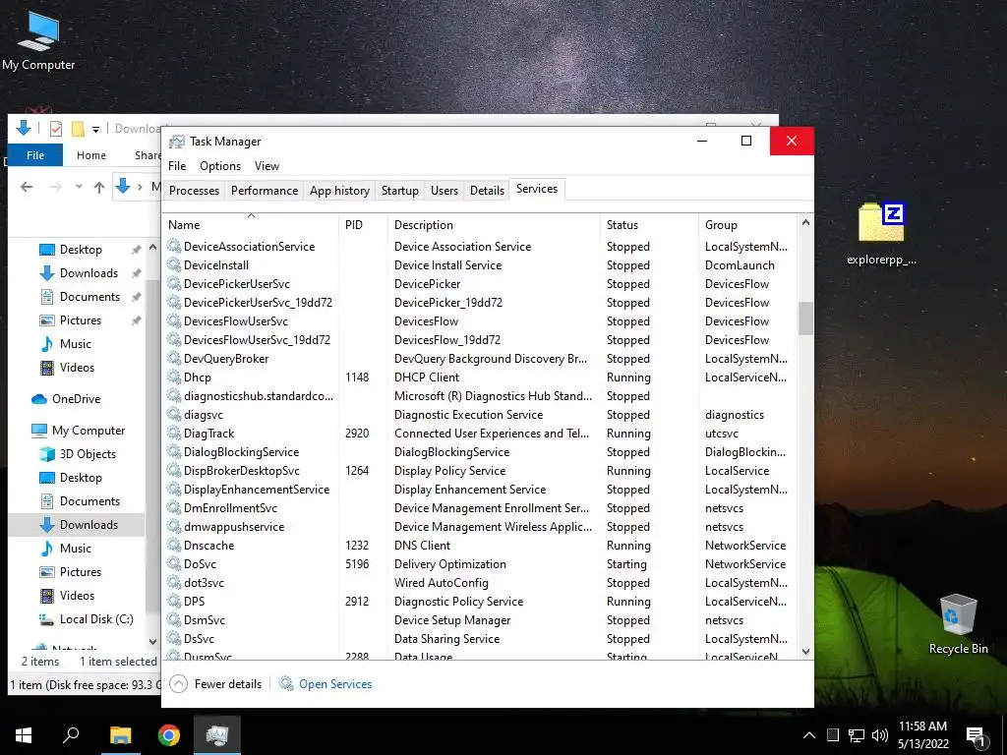The height and width of the screenshot is (755, 1007).
Task: Unpin Desktop from Quick access pin icon
Action: (x=136, y=250)
